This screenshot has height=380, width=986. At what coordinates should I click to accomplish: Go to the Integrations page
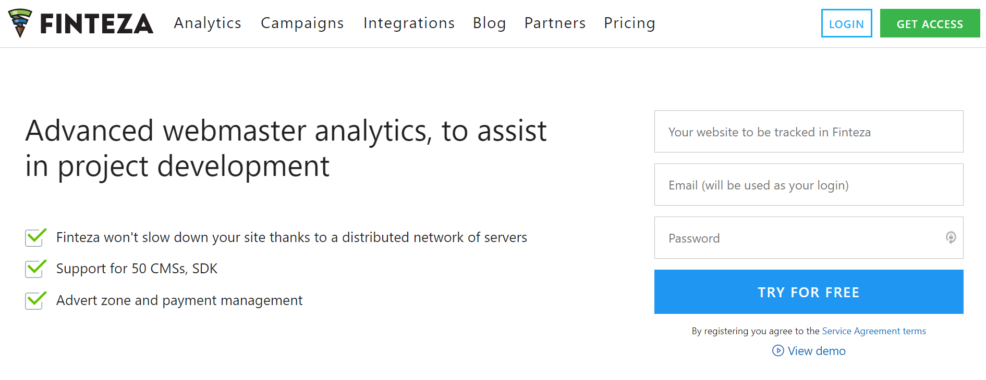coord(409,23)
